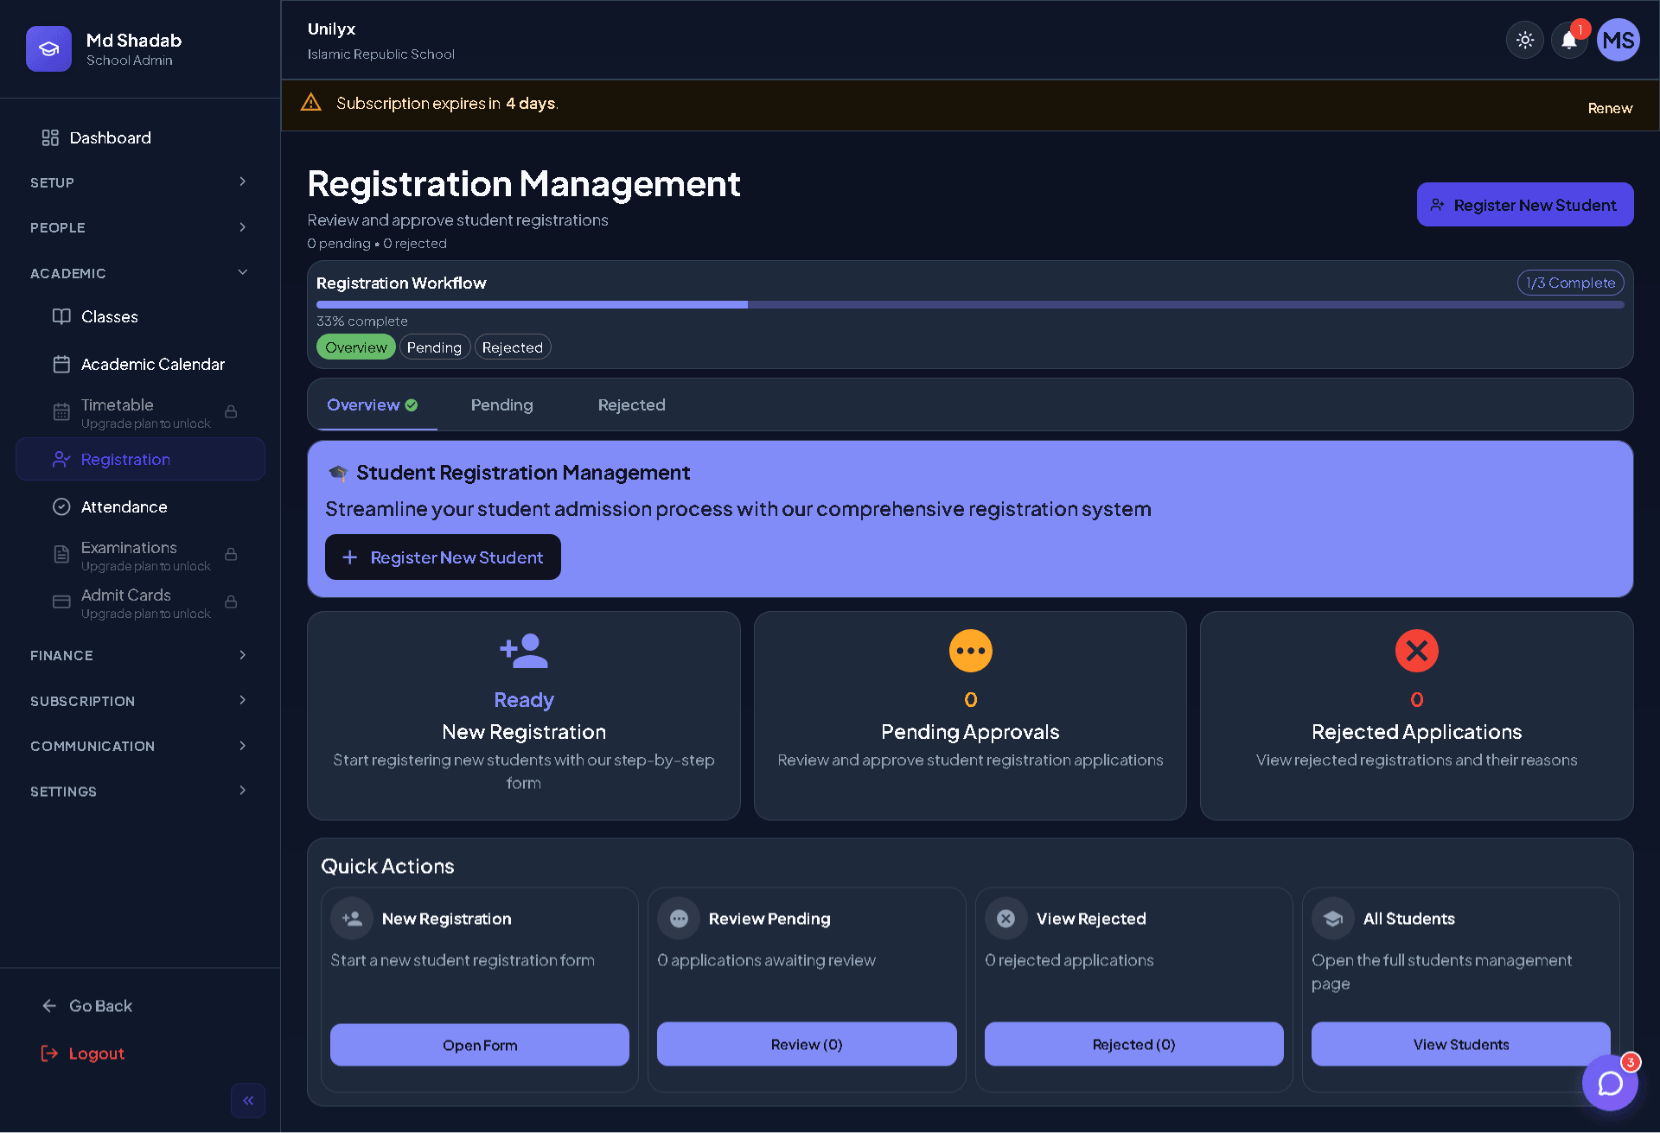The height and width of the screenshot is (1133, 1660).
Task: Select the Rejected workflow chip
Action: (513, 347)
